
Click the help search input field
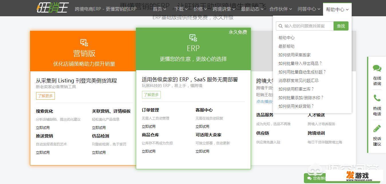pyautogui.click(x=305, y=26)
